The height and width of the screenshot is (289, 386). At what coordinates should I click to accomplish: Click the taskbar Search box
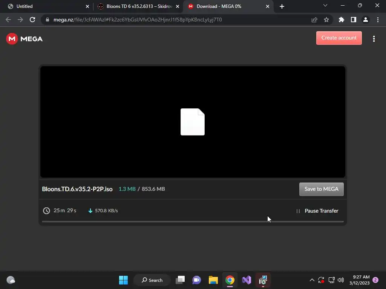[x=152, y=280]
